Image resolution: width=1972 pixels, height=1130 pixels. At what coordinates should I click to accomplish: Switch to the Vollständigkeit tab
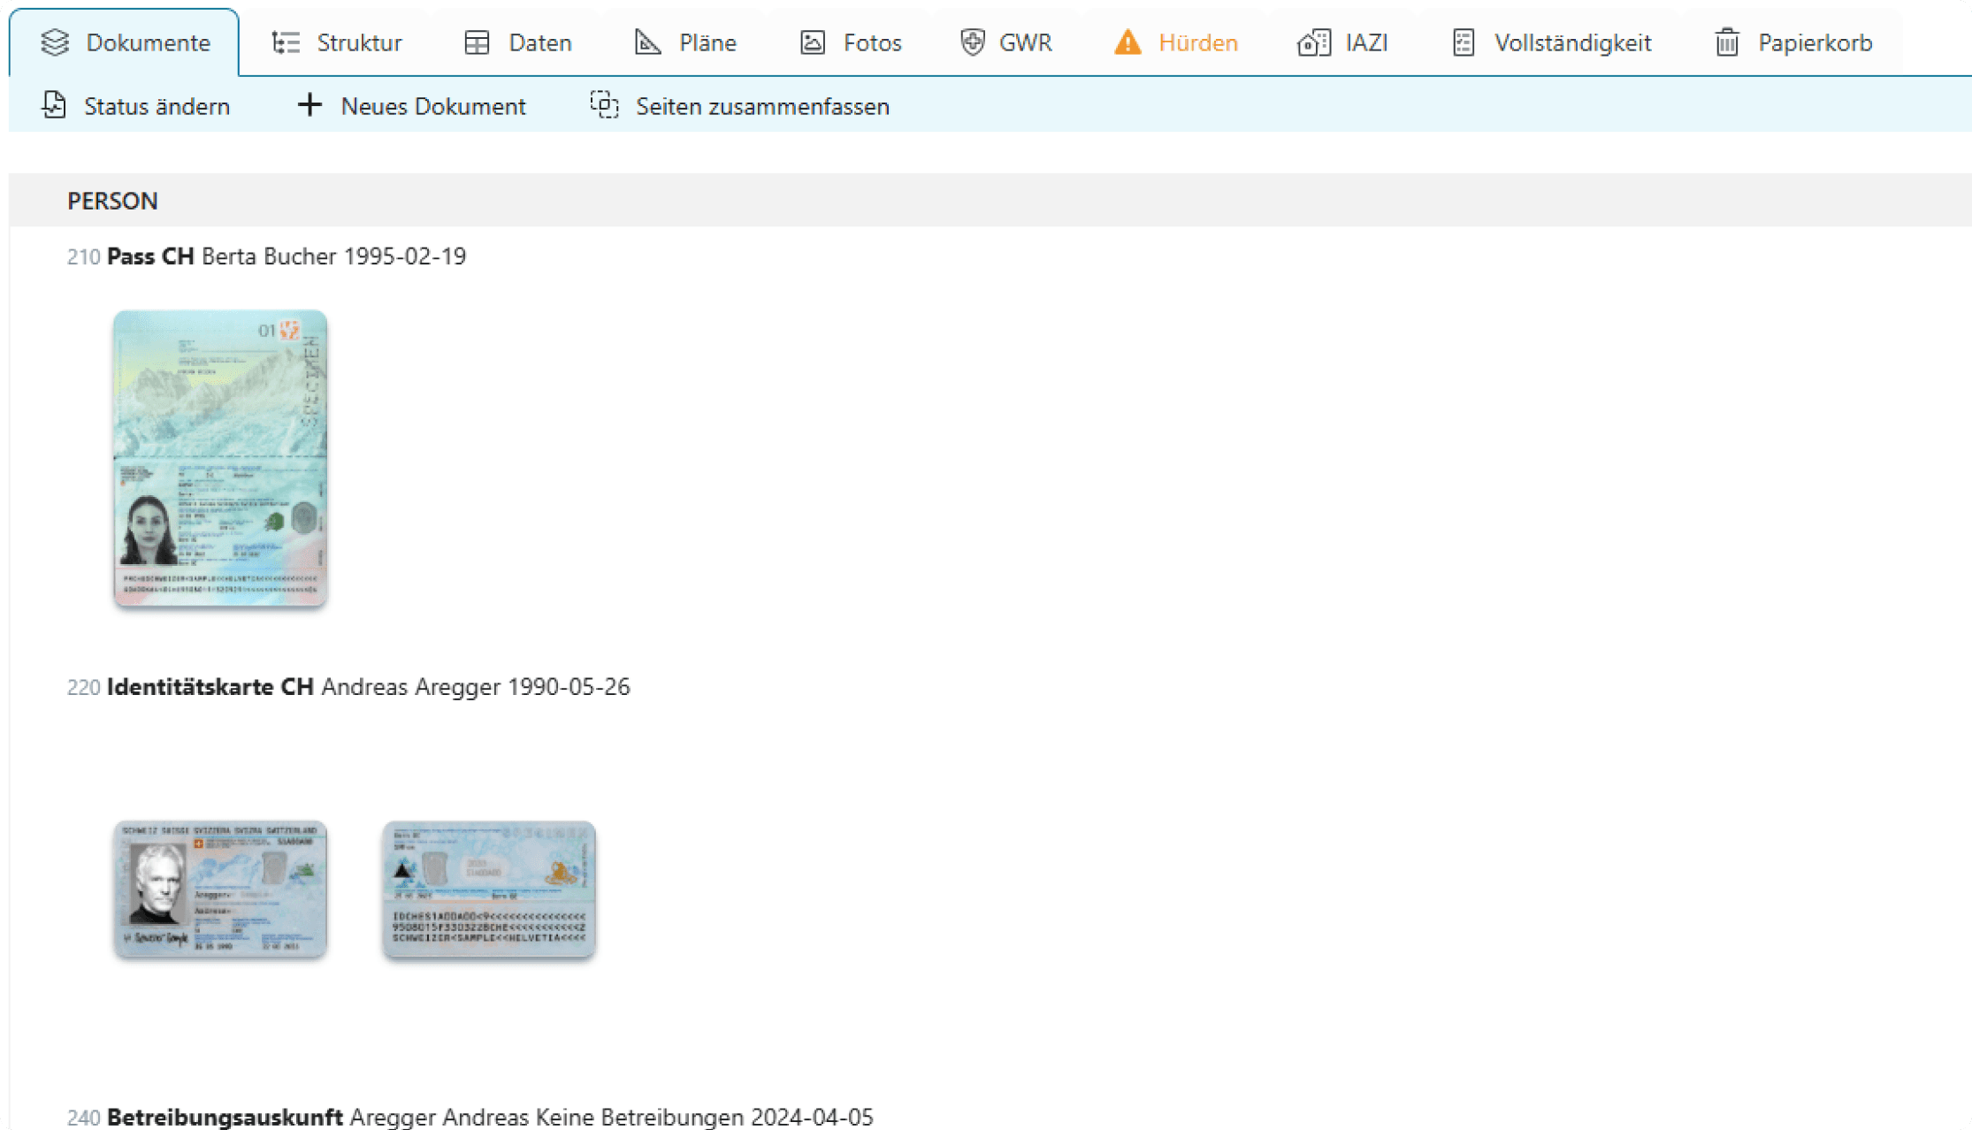click(1552, 42)
